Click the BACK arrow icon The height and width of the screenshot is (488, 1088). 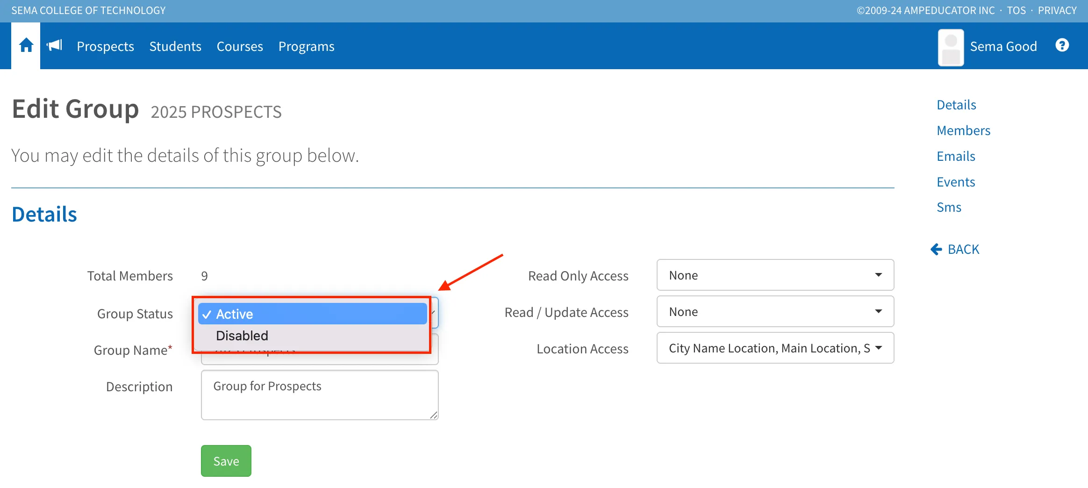point(936,250)
